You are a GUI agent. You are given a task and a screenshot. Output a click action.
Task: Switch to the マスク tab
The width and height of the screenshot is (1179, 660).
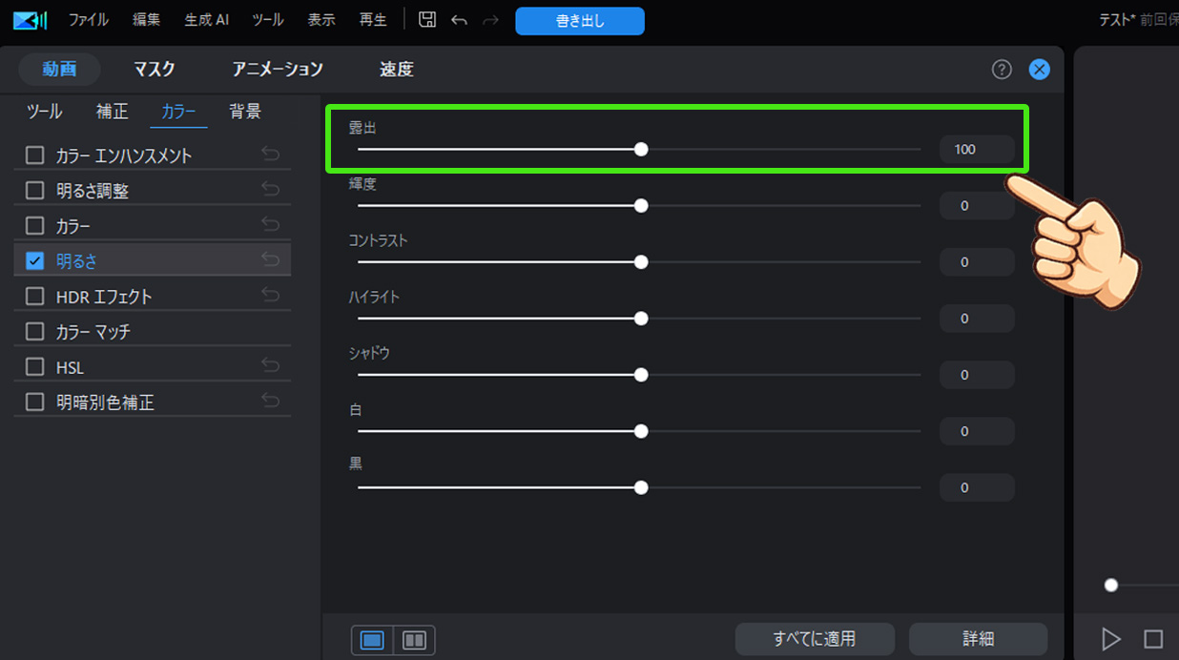pyautogui.click(x=154, y=69)
